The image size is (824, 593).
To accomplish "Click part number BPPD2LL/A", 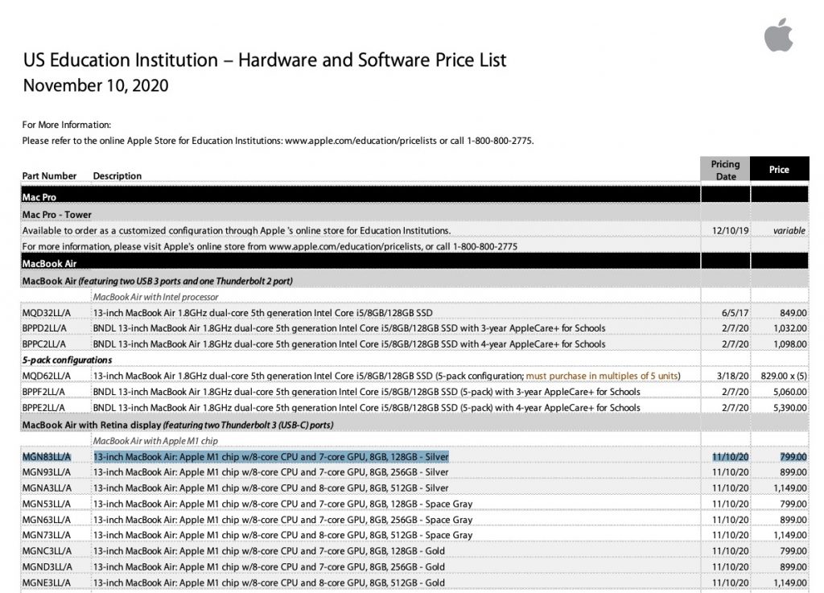I will click(x=45, y=329).
